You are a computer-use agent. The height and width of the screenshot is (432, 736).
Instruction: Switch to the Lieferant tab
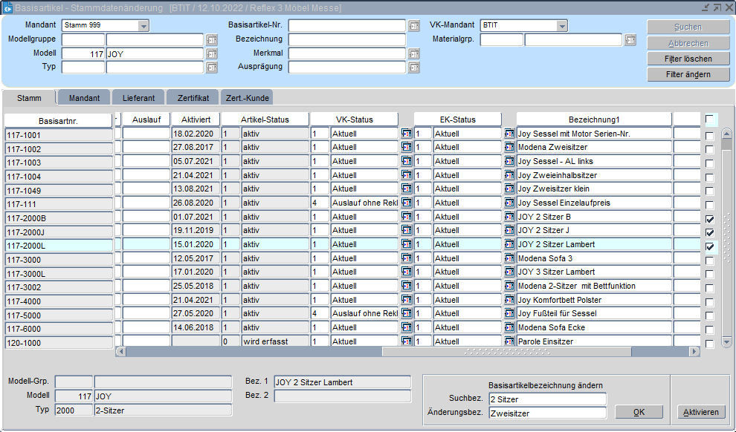(138, 98)
